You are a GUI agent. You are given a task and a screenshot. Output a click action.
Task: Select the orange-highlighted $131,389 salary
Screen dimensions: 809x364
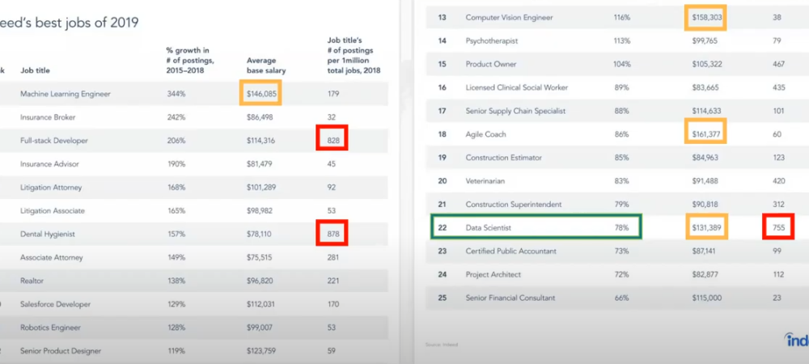[x=707, y=228]
